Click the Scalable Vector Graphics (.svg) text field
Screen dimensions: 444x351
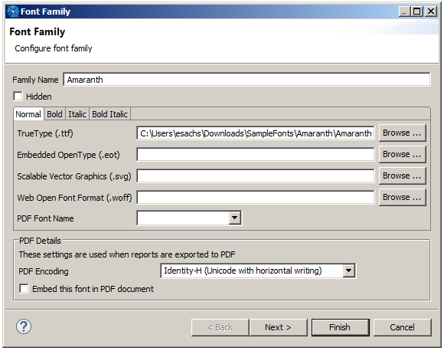coord(256,176)
